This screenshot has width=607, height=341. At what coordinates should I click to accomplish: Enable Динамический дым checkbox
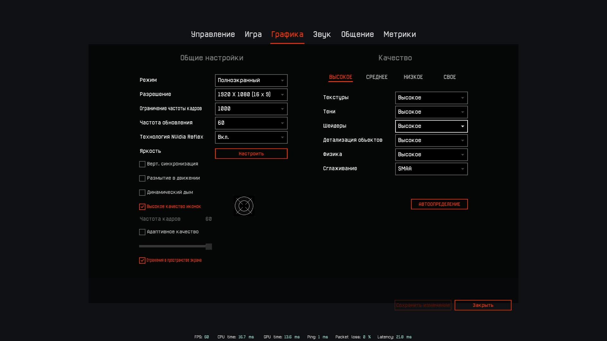pyautogui.click(x=142, y=193)
